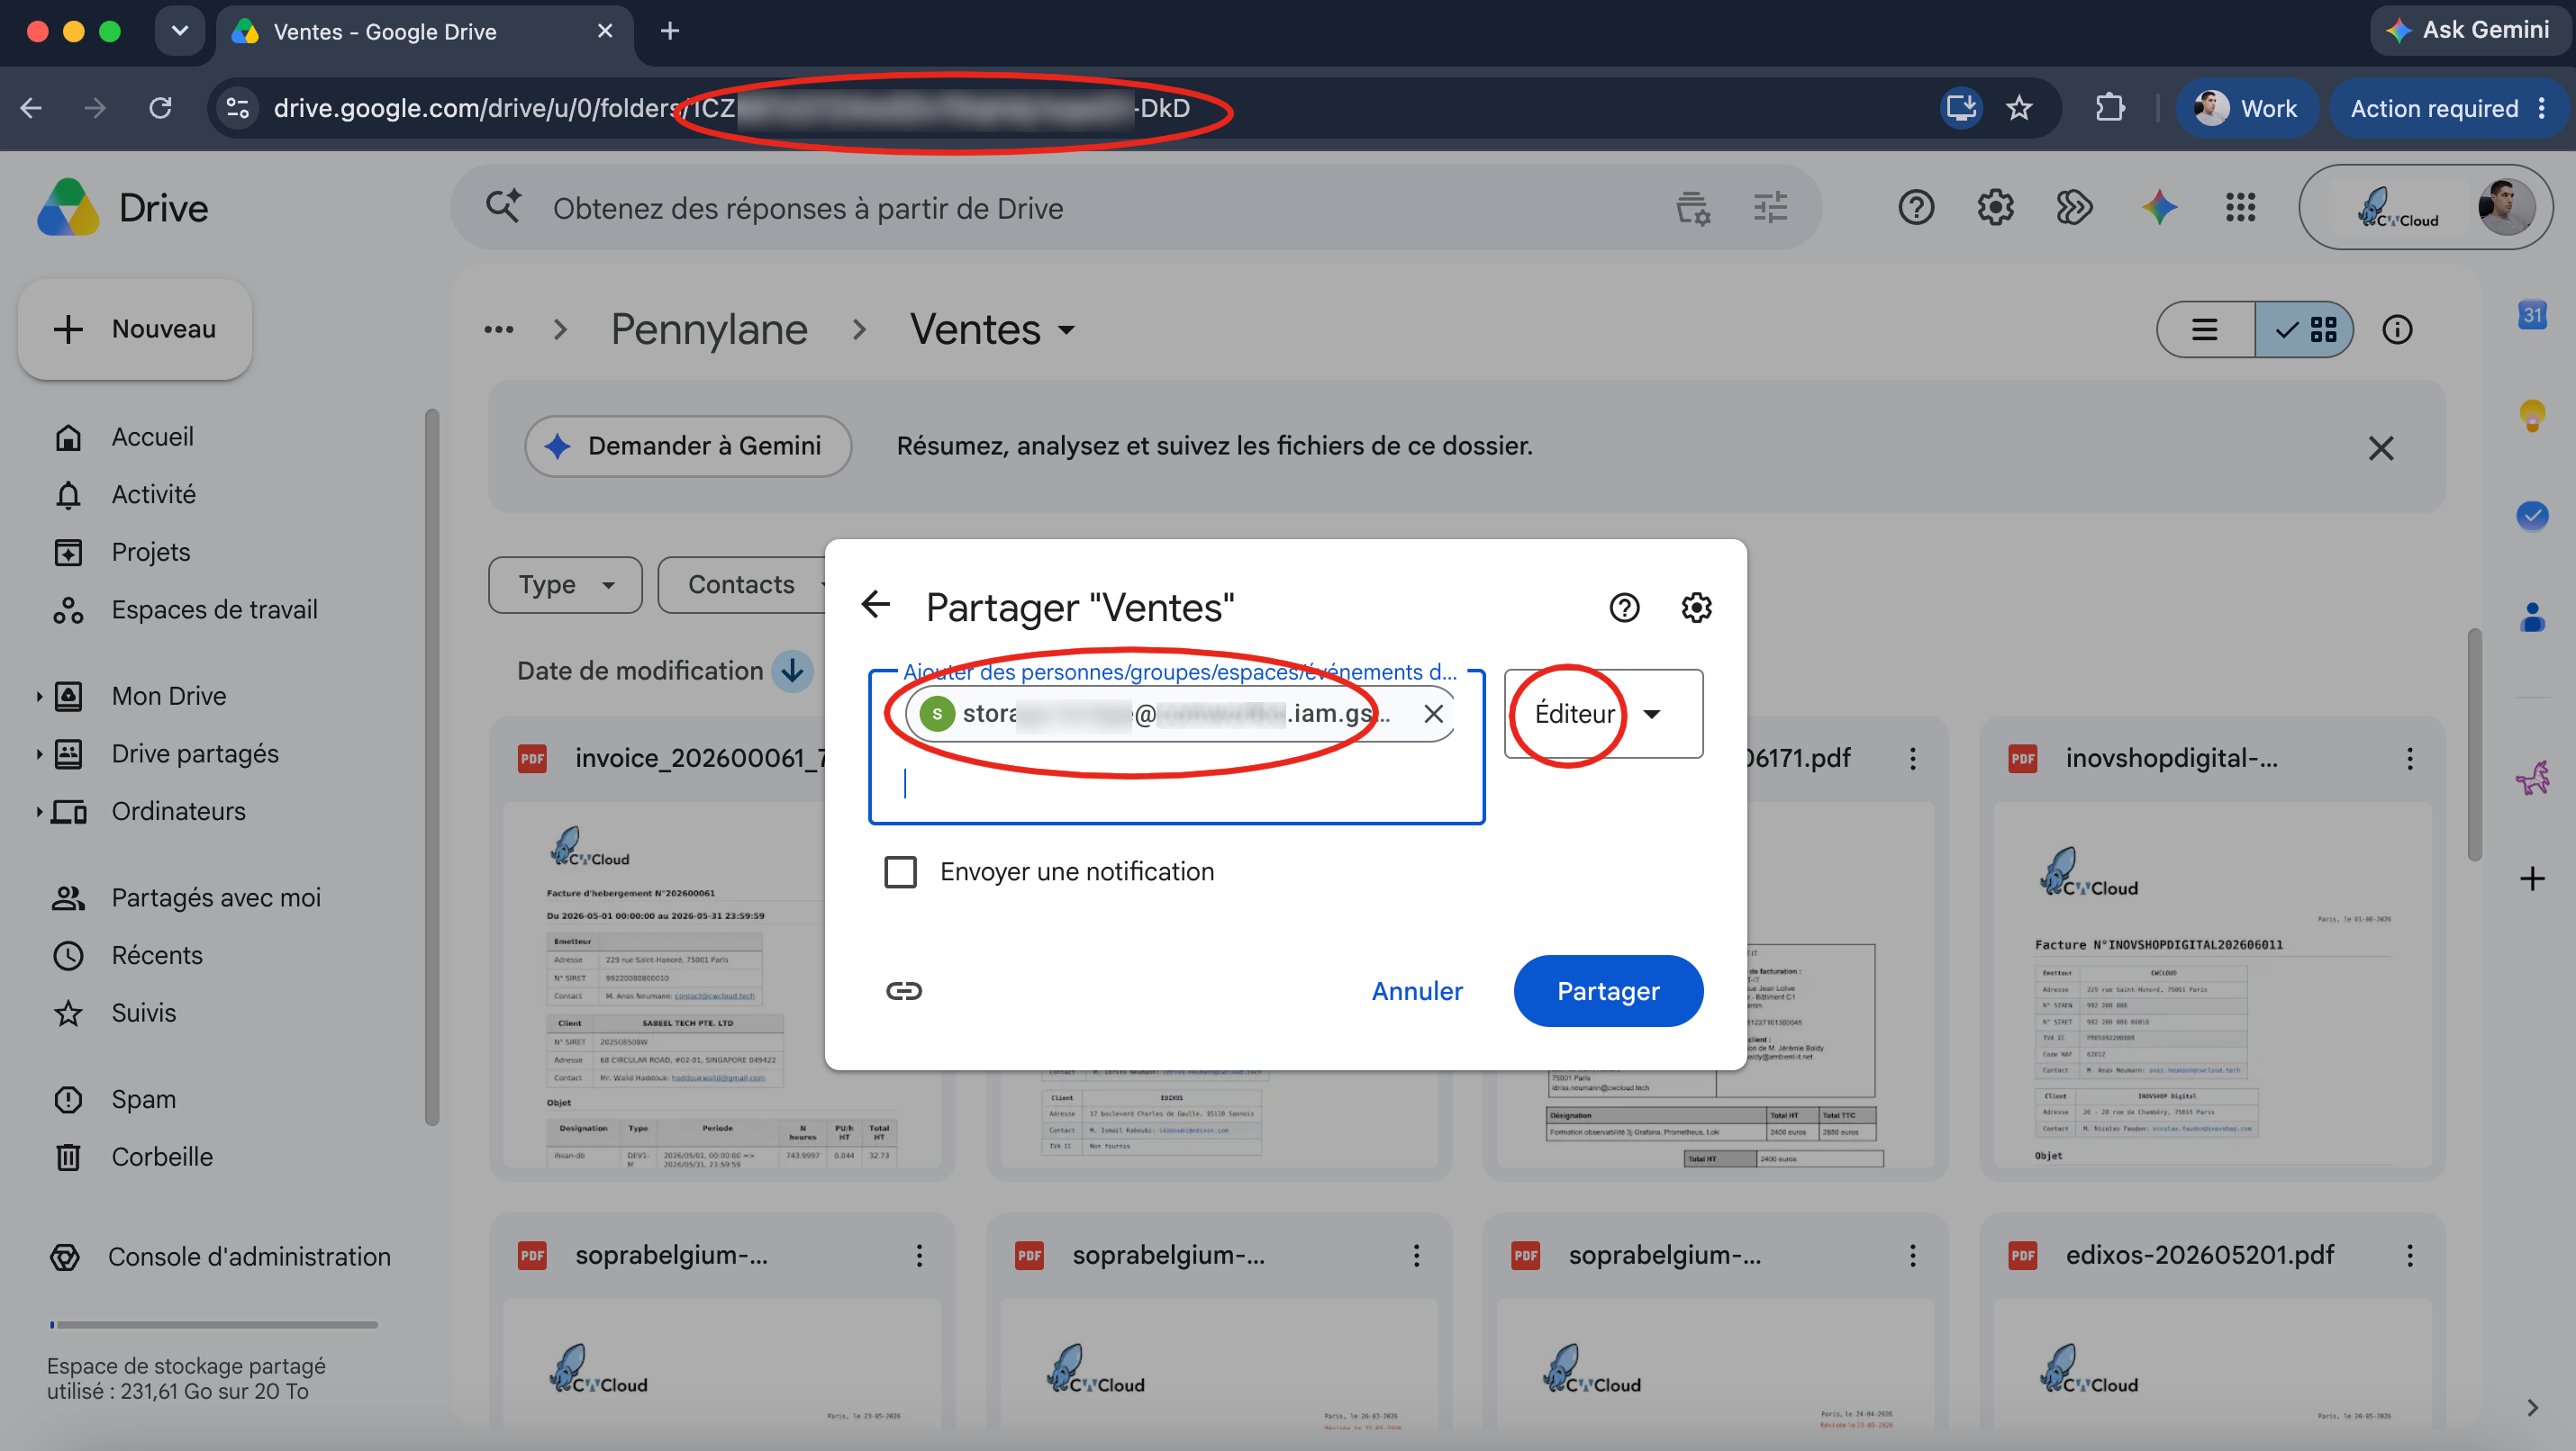This screenshot has height=1451, width=2576.
Task: Open the tab search dropdown
Action: 180,31
